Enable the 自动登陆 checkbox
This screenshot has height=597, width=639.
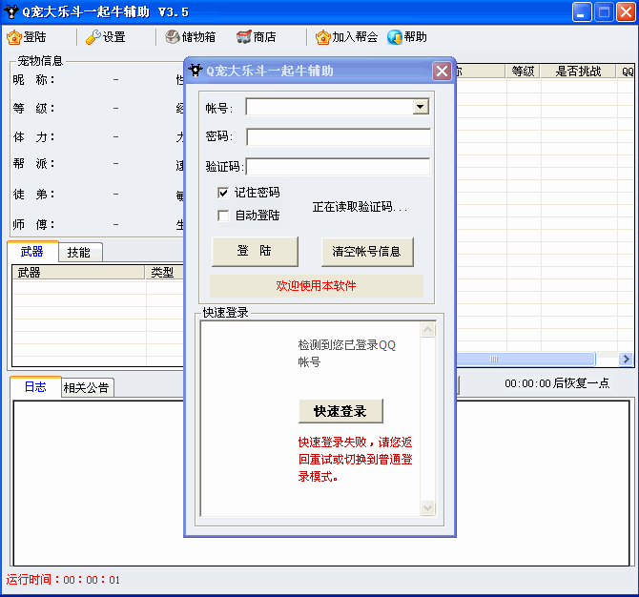[223, 216]
